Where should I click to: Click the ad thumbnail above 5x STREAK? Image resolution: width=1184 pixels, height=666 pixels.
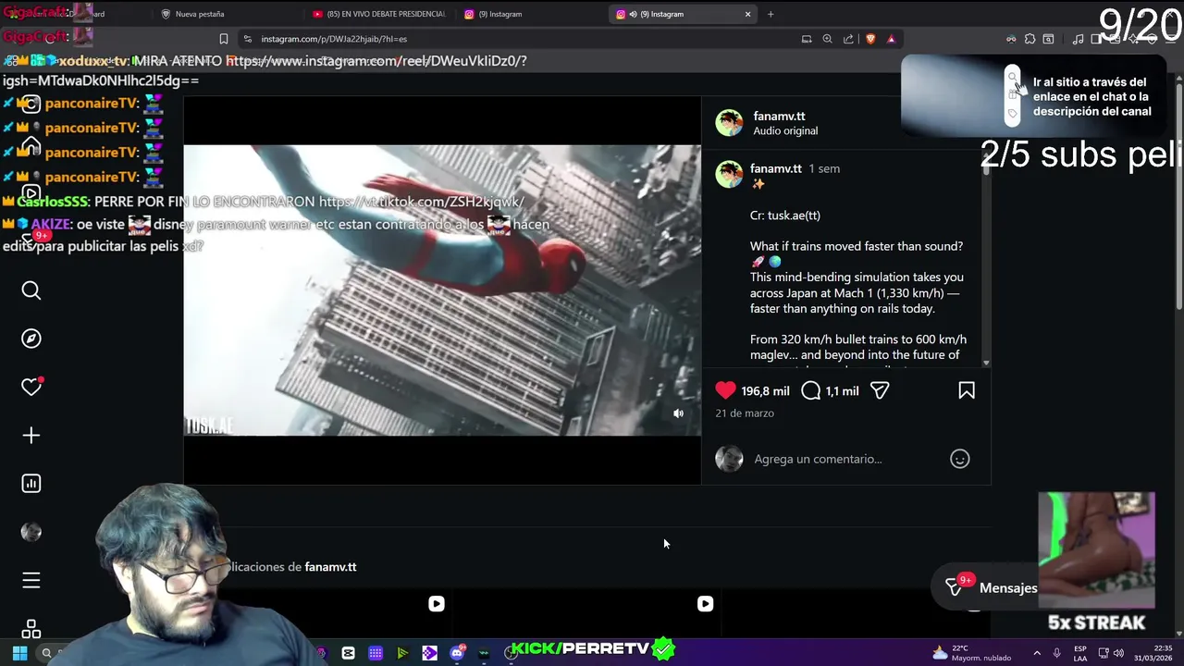point(1096,550)
